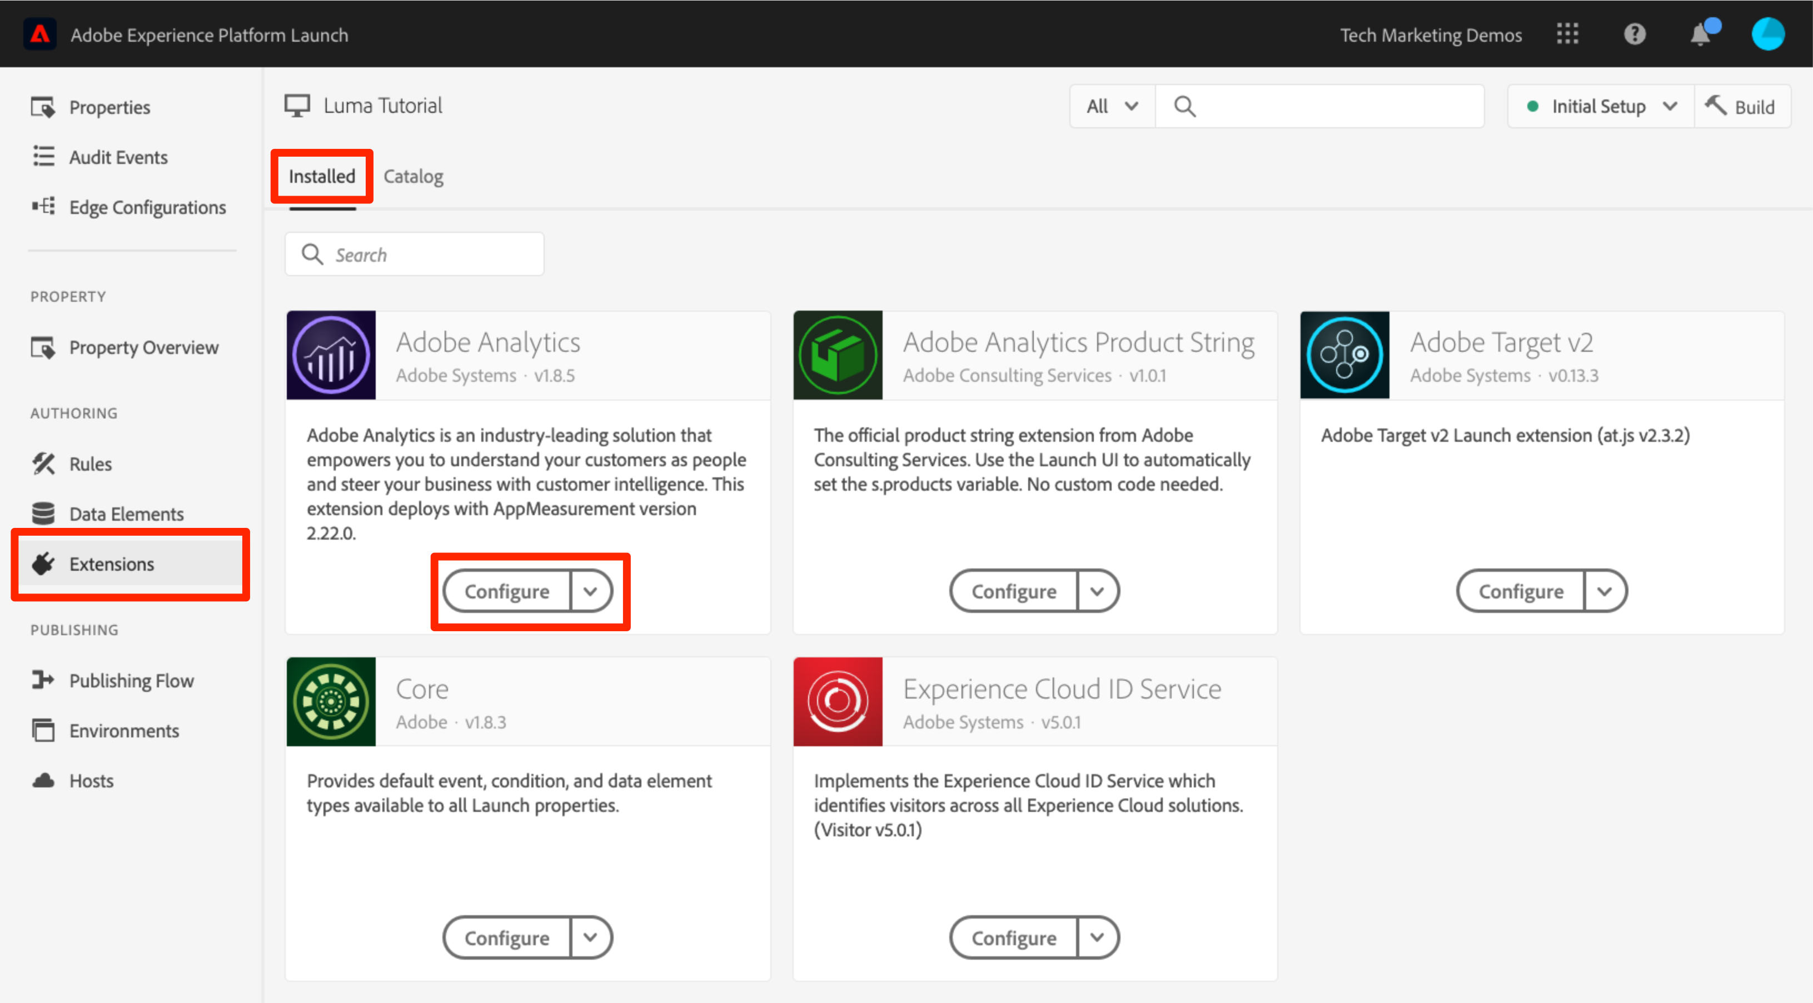
Task: Select the Installed tab
Action: click(322, 176)
